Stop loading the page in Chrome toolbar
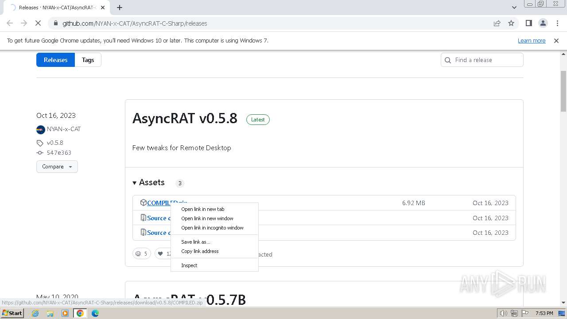 click(x=38, y=23)
